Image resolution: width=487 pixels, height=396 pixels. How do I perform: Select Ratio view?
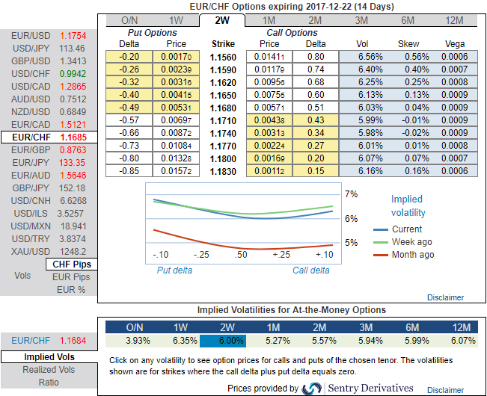pos(49,383)
